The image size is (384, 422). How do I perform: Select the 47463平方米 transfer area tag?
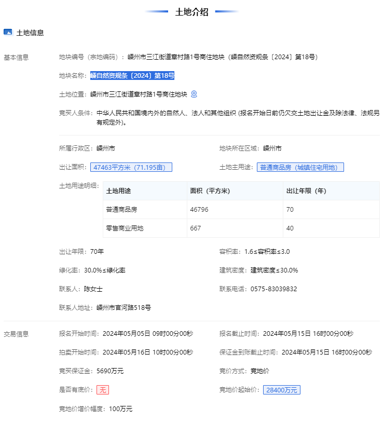coord(131,167)
